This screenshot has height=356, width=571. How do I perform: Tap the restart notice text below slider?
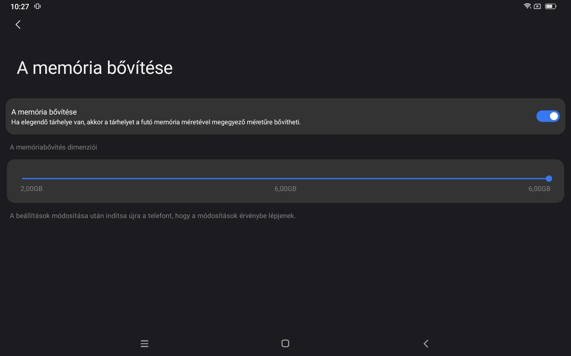pyautogui.click(x=153, y=216)
